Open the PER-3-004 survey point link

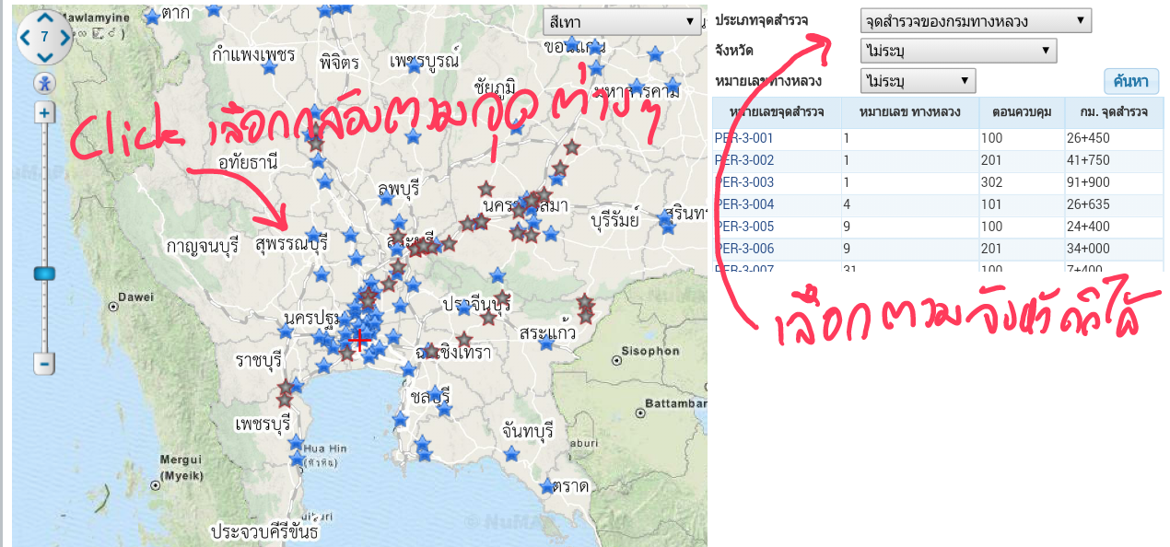[x=744, y=204]
